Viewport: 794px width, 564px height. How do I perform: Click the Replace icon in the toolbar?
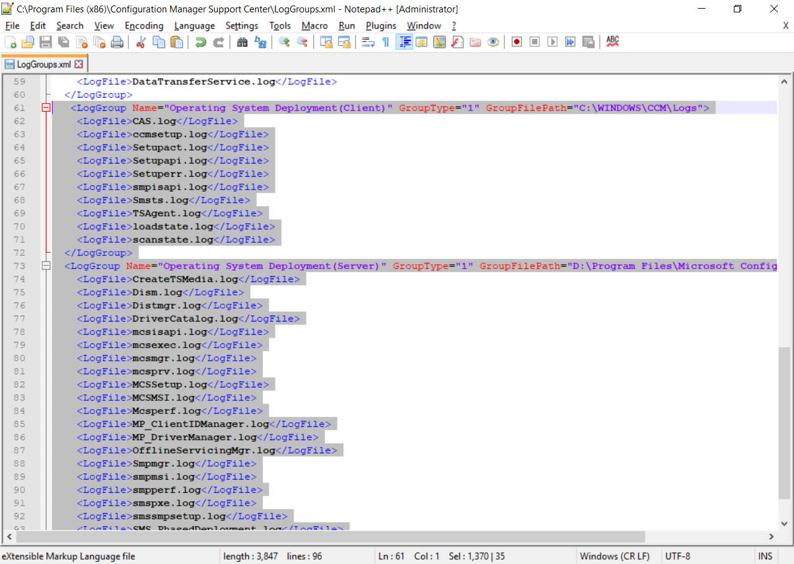click(x=261, y=42)
